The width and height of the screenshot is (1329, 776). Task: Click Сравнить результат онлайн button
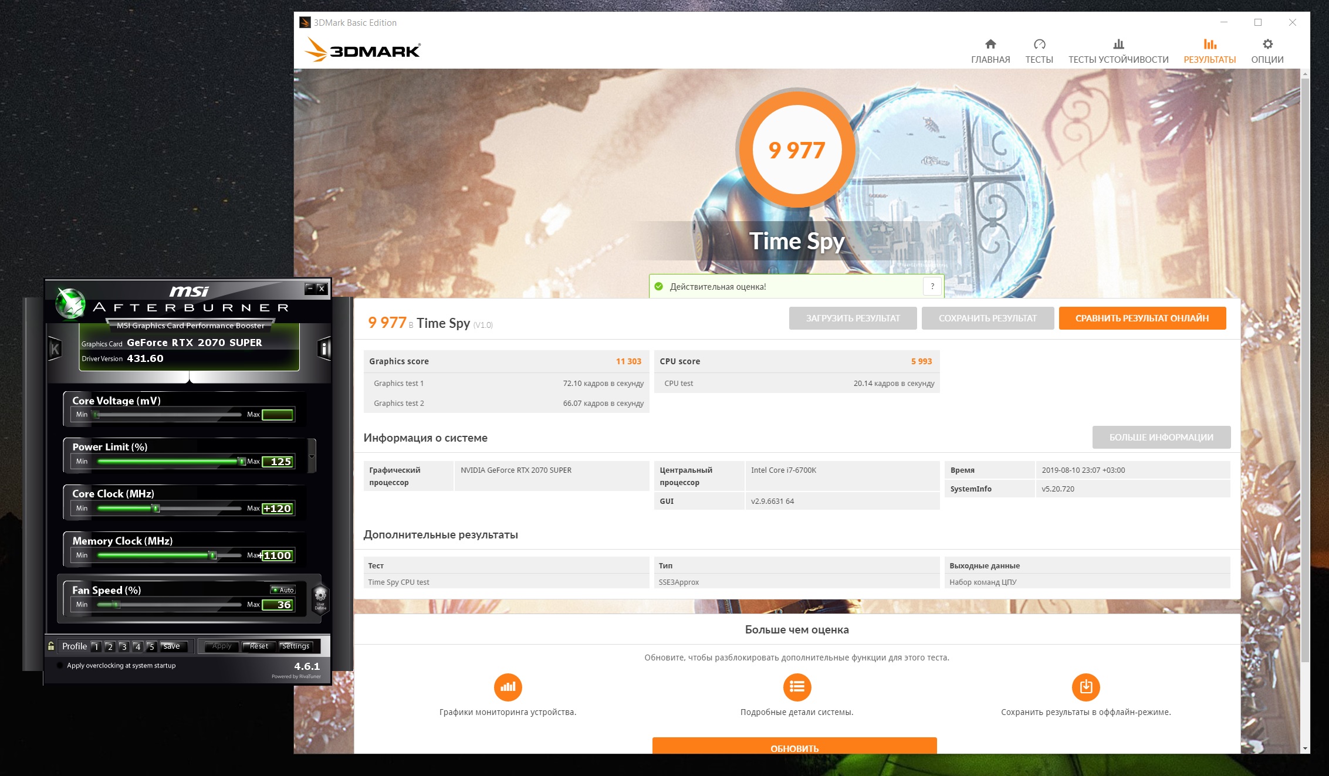pyautogui.click(x=1142, y=318)
